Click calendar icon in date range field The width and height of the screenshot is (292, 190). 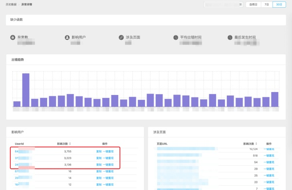coord(240,4)
